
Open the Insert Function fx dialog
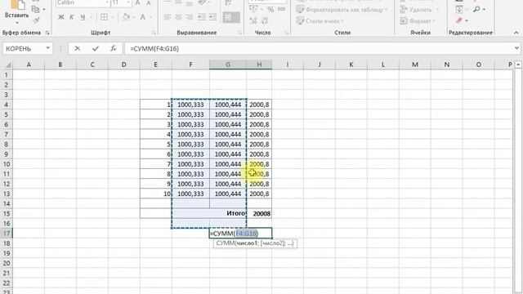pyautogui.click(x=113, y=48)
